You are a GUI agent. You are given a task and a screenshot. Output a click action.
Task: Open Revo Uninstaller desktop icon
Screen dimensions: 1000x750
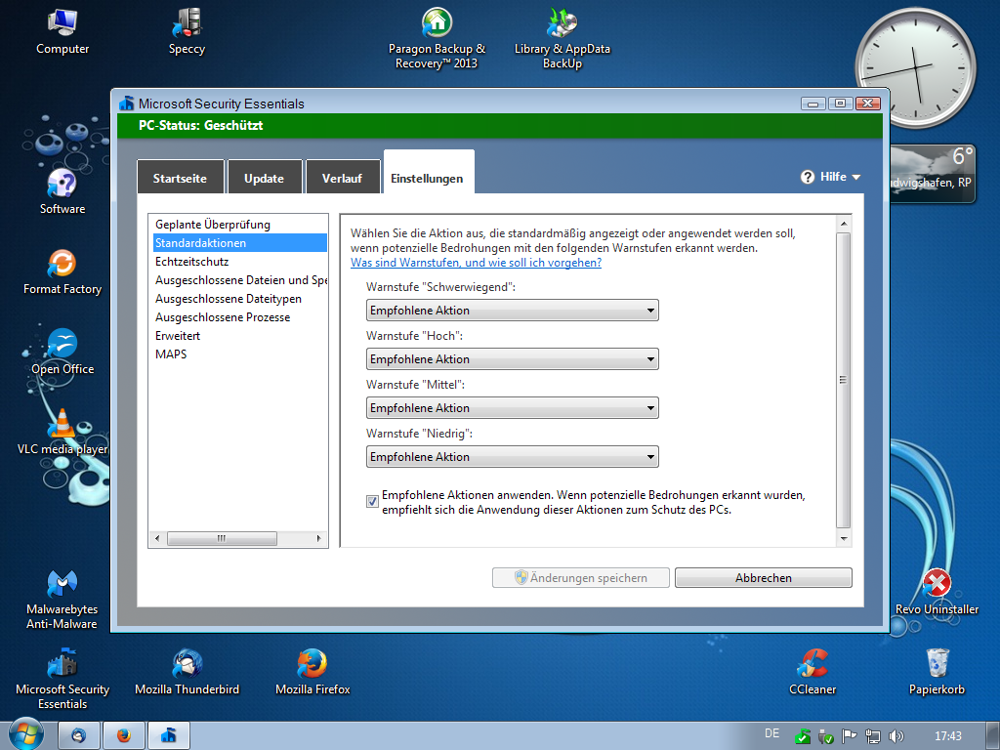pyautogui.click(x=937, y=592)
